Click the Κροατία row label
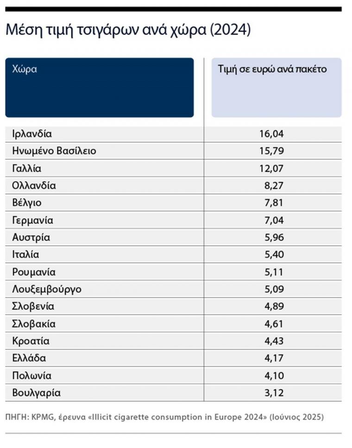Viewport: 352px width, 448px height. (31, 341)
